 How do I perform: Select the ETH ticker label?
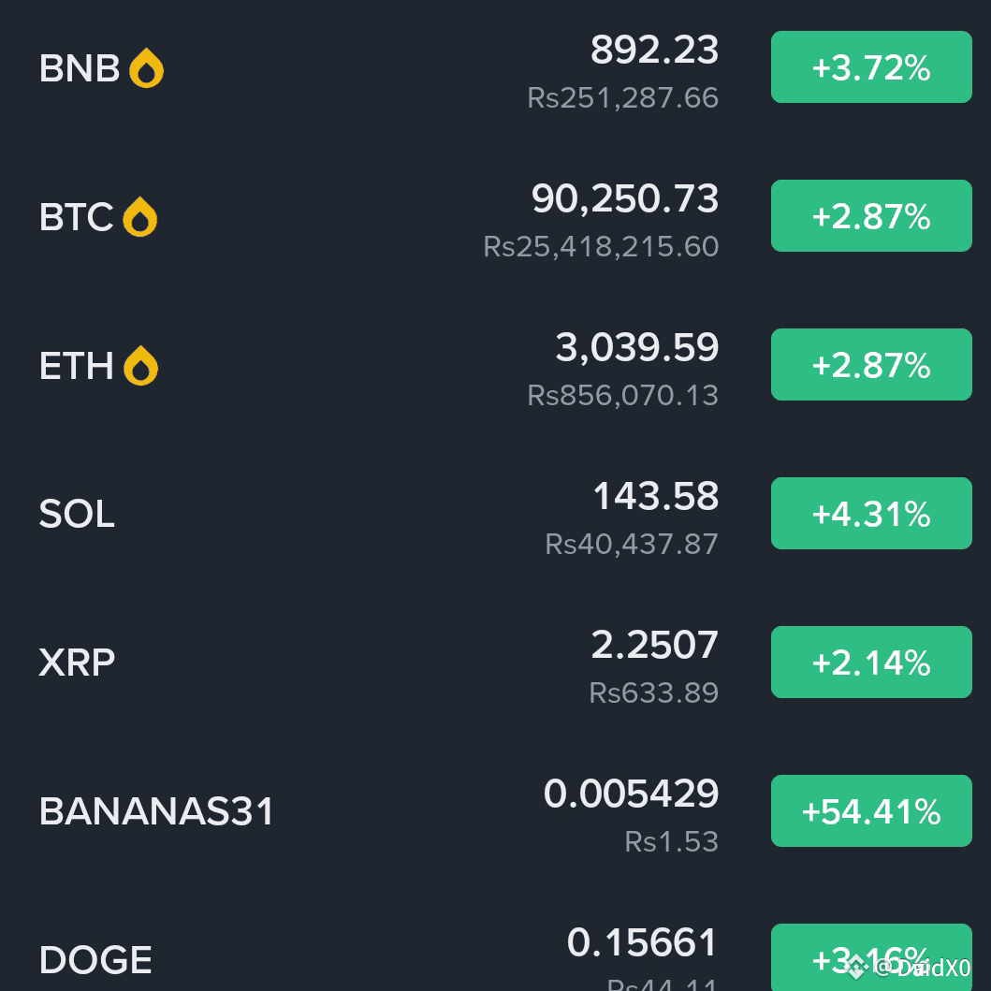[77, 366]
